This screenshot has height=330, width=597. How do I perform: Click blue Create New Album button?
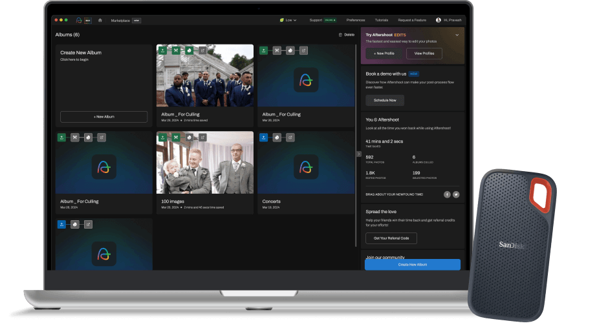[413, 265]
